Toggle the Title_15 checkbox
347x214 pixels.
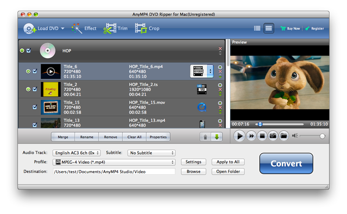point(35,107)
